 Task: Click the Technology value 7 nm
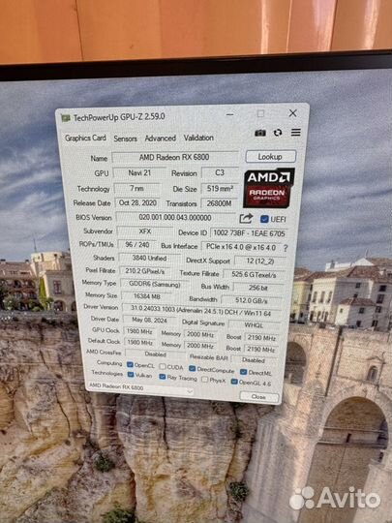tap(136, 188)
